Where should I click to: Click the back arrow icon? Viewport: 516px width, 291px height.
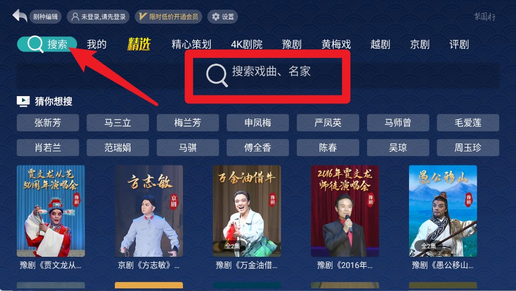(x=19, y=15)
